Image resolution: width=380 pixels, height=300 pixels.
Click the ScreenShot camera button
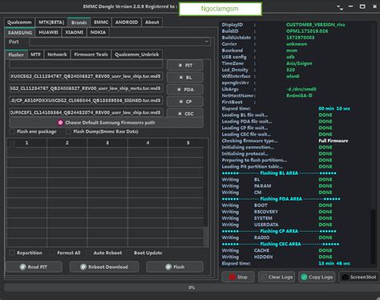point(359,277)
